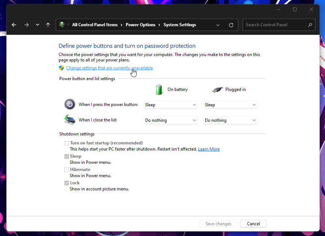Click the On battery column label

click(178, 89)
